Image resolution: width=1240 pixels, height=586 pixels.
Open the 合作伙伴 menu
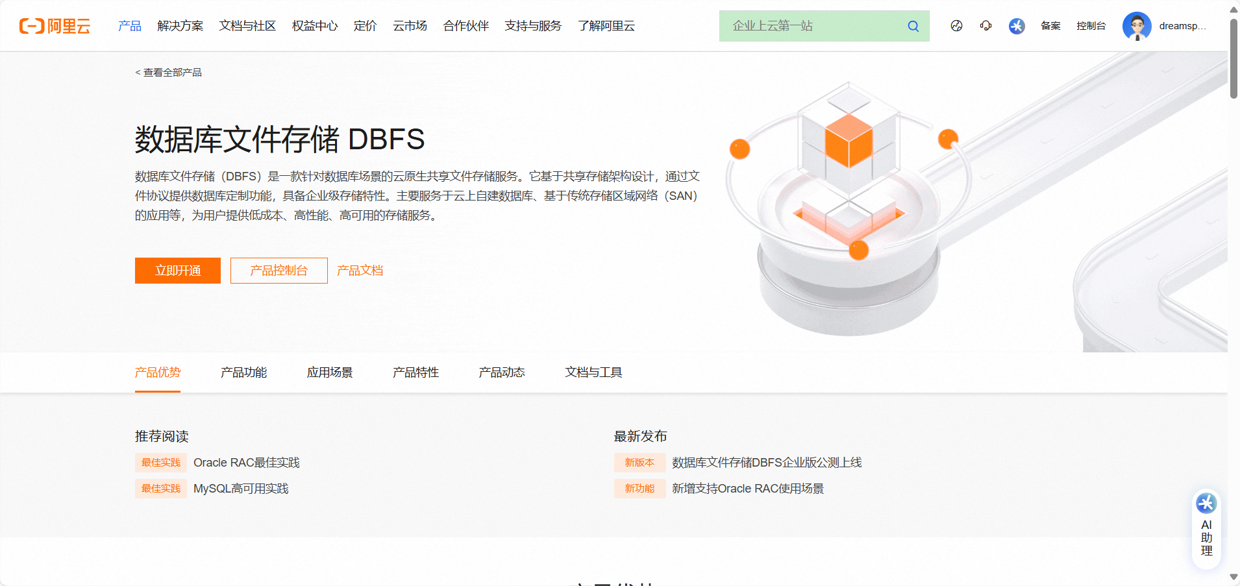465,26
